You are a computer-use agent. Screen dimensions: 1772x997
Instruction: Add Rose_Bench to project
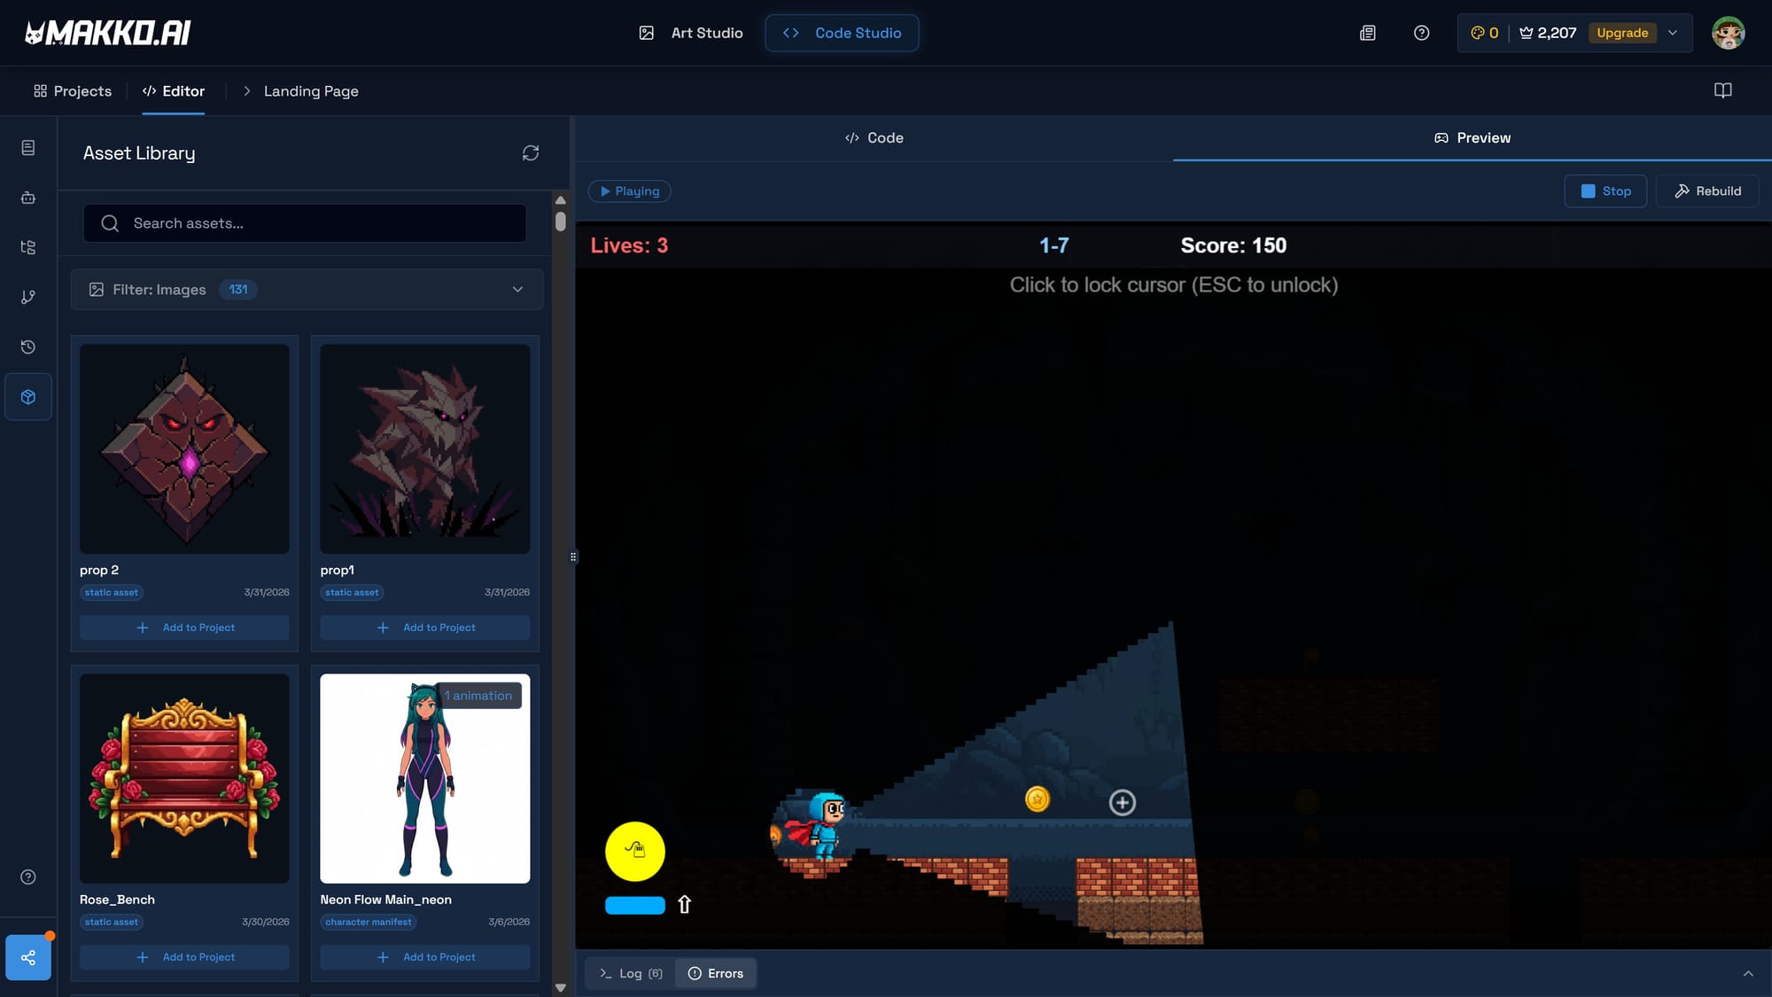[x=184, y=957]
